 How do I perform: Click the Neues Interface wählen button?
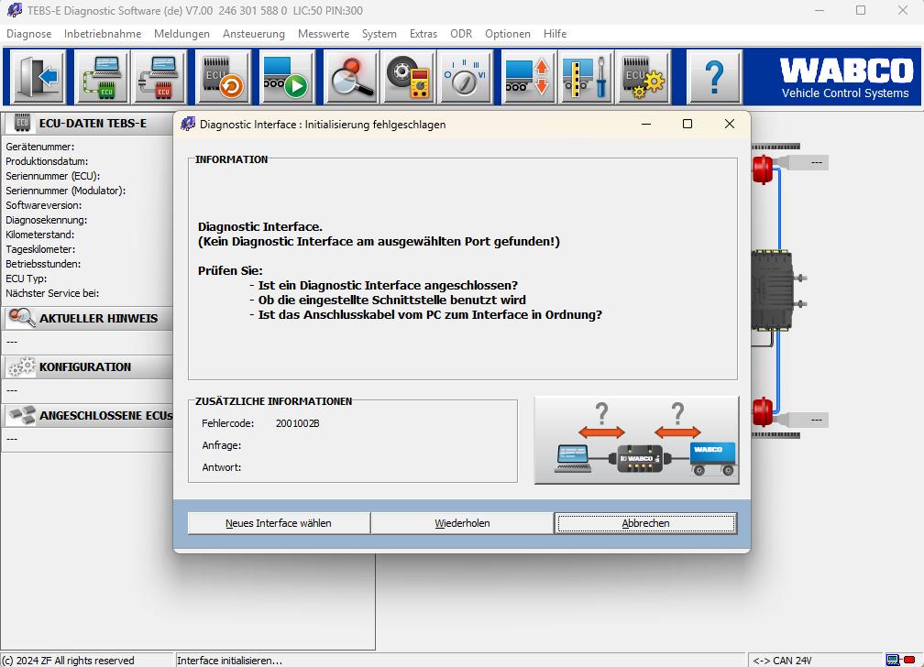tap(278, 522)
